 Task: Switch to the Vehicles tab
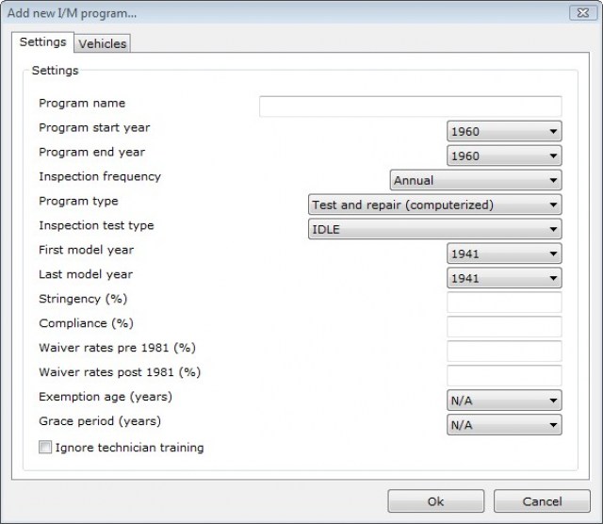(x=103, y=43)
